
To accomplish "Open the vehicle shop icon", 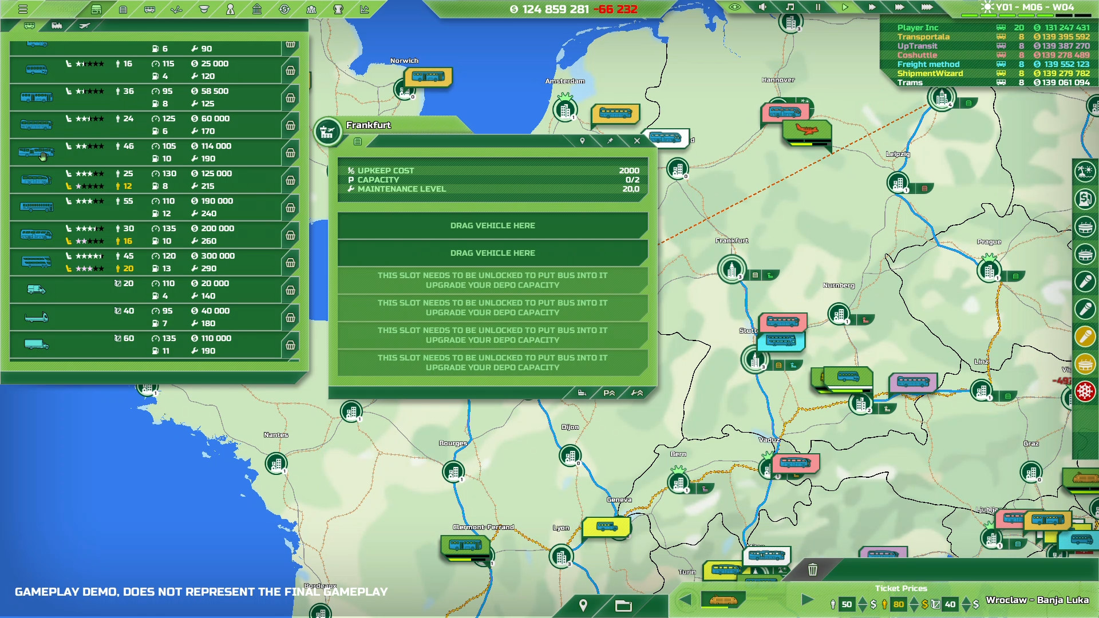I will (x=96, y=9).
